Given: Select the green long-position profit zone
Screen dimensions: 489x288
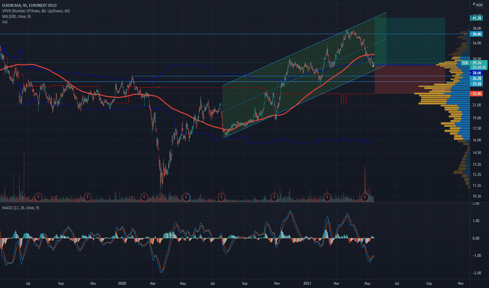Looking at the screenshot, I should 409,41.
